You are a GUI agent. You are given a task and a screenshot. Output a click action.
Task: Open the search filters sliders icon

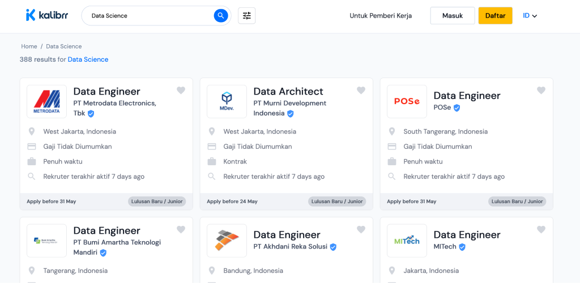click(x=247, y=15)
